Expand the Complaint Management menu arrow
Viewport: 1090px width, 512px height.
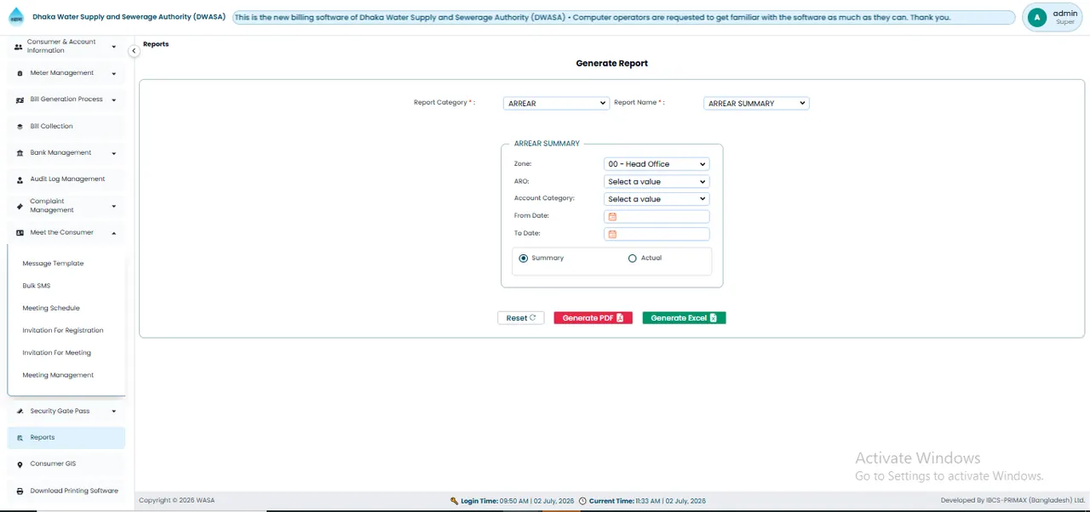pyautogui.click(x=114, y=206)
